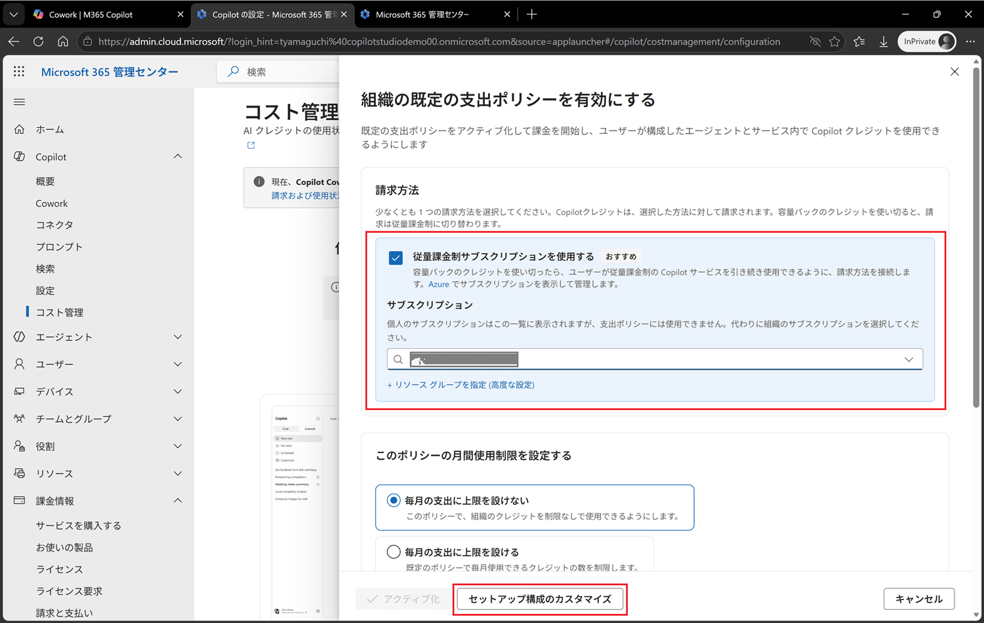Open 設定 under Copilot
This screenshot has height=623, width=984.
45,291
